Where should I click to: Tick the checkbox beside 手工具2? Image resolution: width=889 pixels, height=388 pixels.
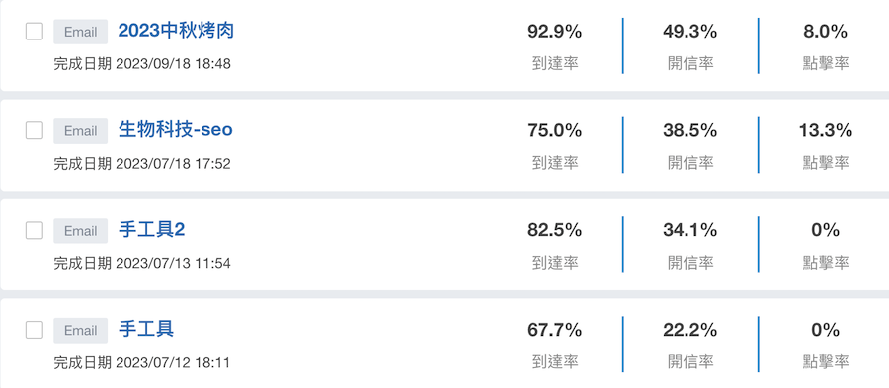tap(35, 231)
